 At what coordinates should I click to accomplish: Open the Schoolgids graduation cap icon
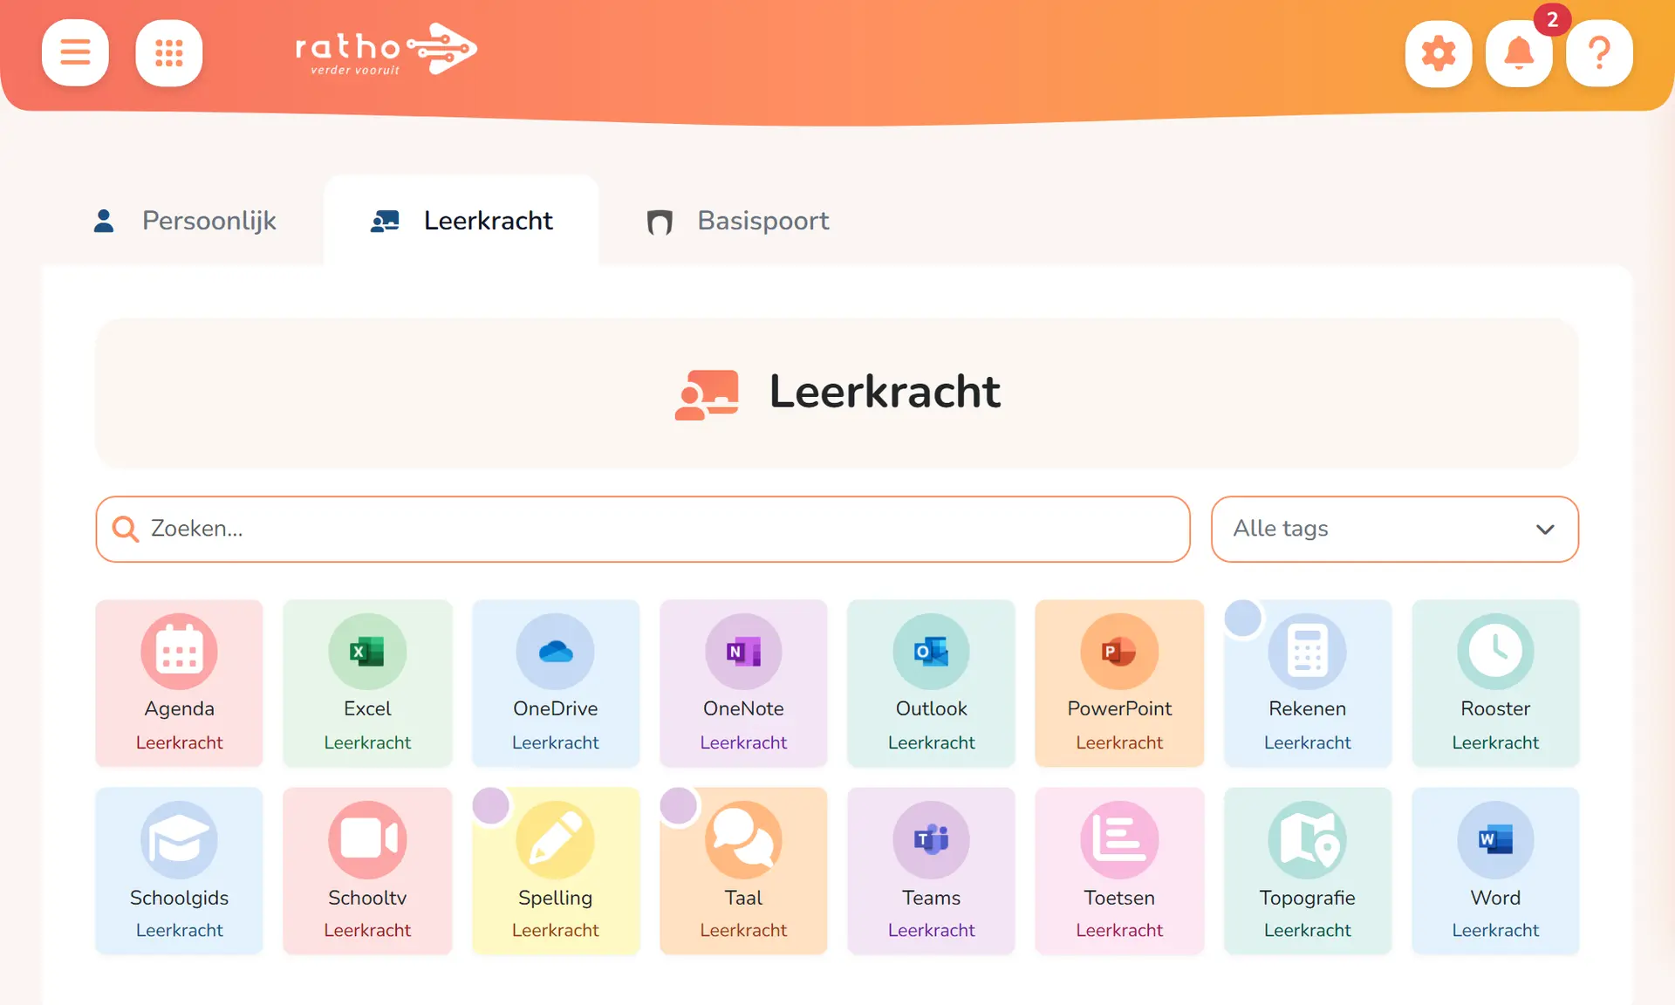click(x=179, y=840)
